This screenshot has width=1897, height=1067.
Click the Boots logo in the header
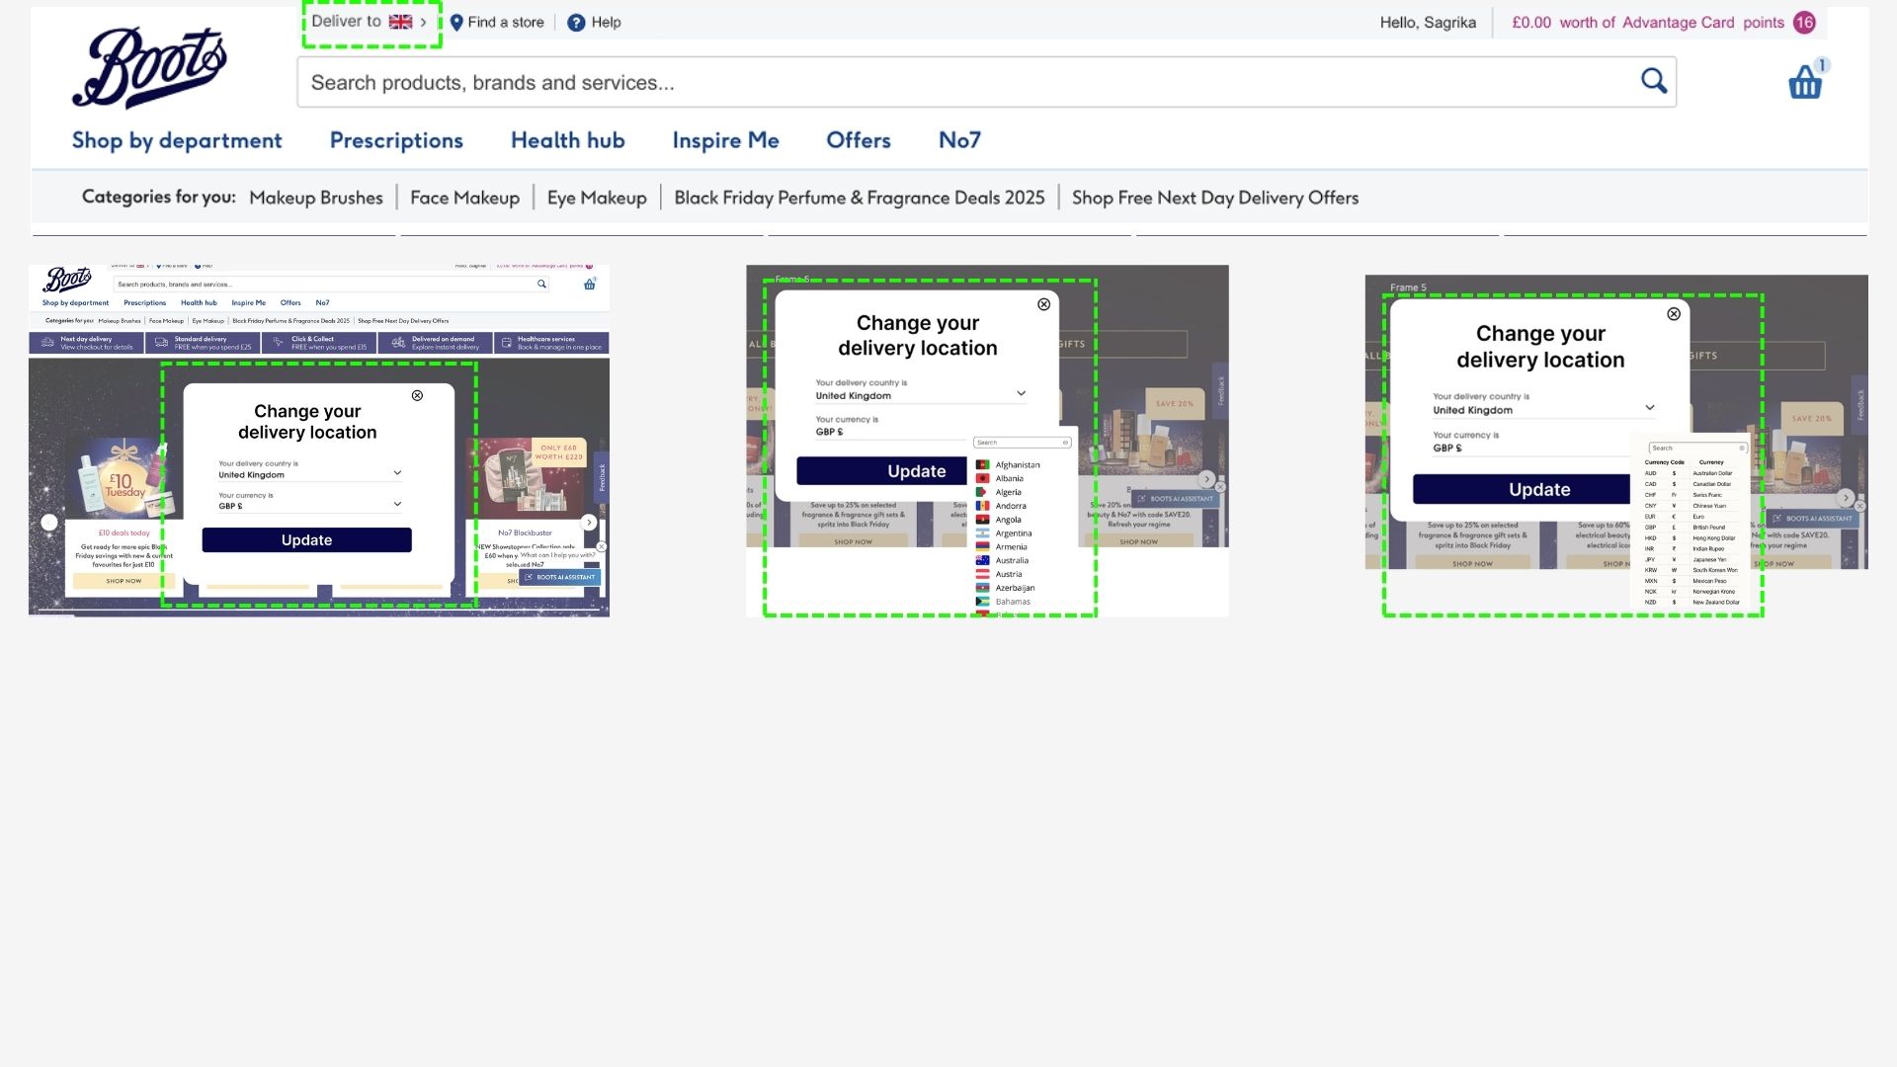tap(149, 67)
